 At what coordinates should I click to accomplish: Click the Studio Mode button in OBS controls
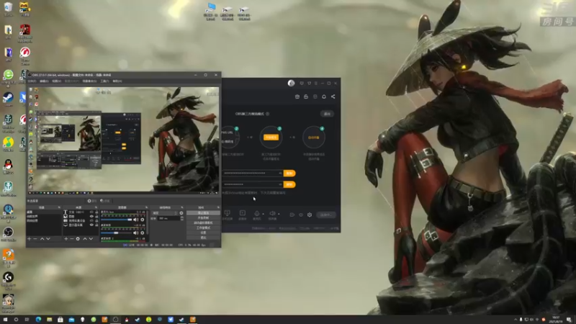[204, 228]
